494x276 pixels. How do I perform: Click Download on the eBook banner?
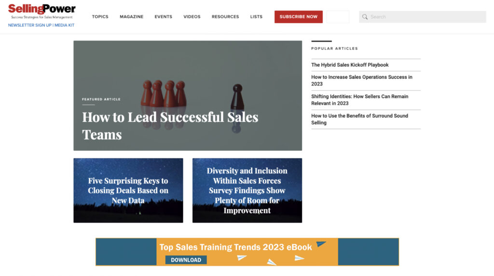(x=186, y=260)
